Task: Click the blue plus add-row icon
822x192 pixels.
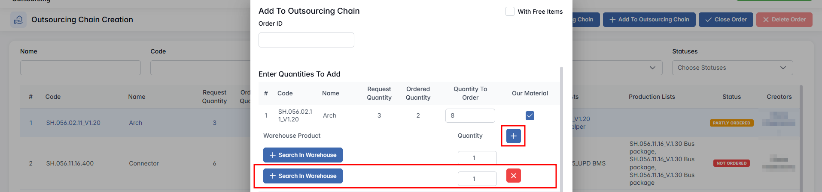Action: coord(514,136)
